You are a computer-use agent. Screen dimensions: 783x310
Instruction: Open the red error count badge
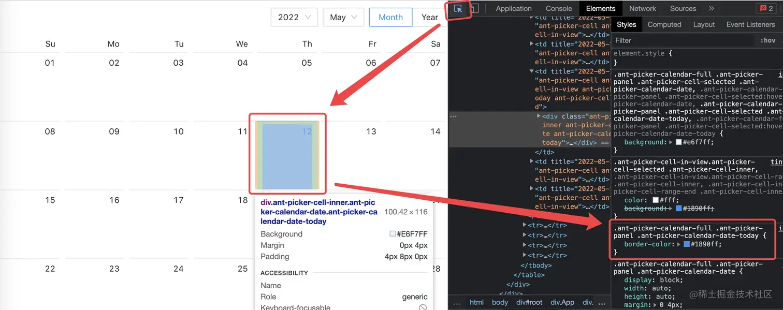pos(765,8)
